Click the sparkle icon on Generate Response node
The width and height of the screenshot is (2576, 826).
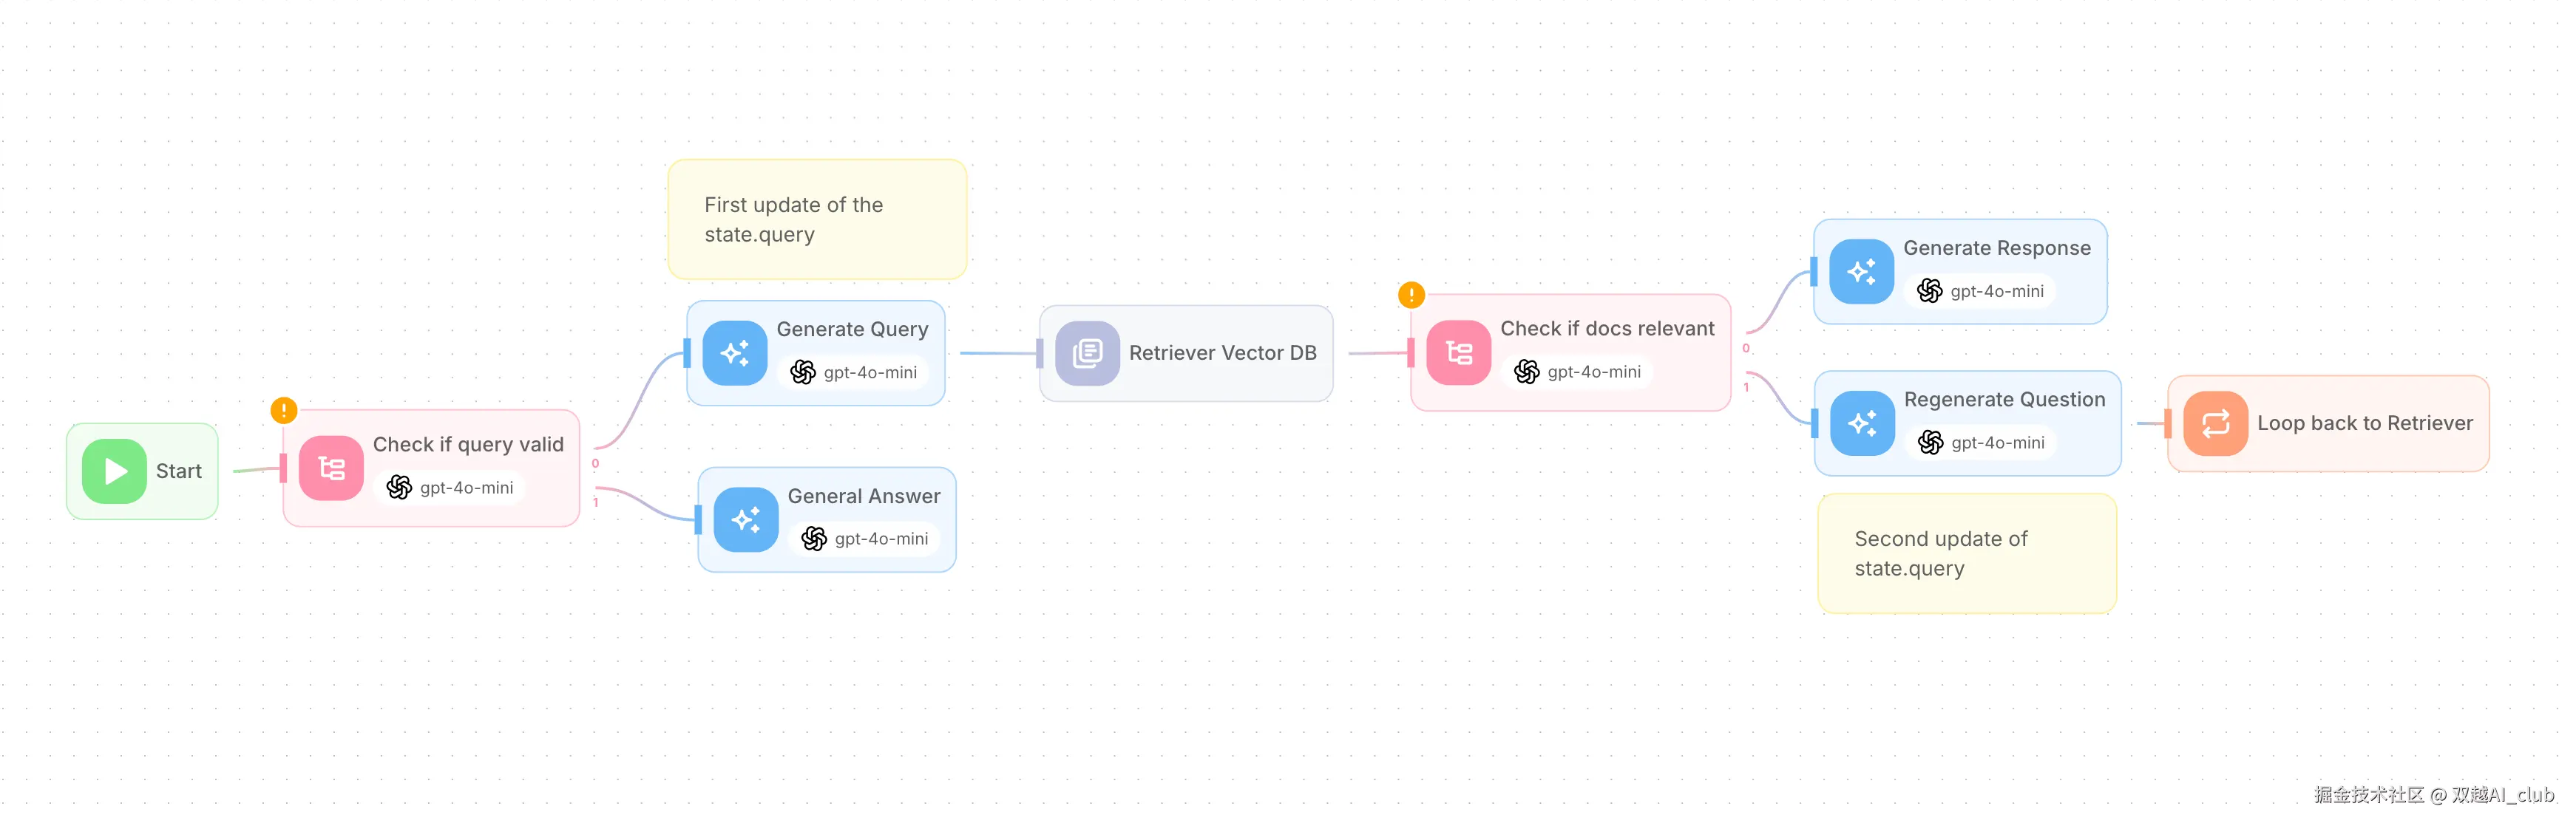click(x=1861, y=272)
